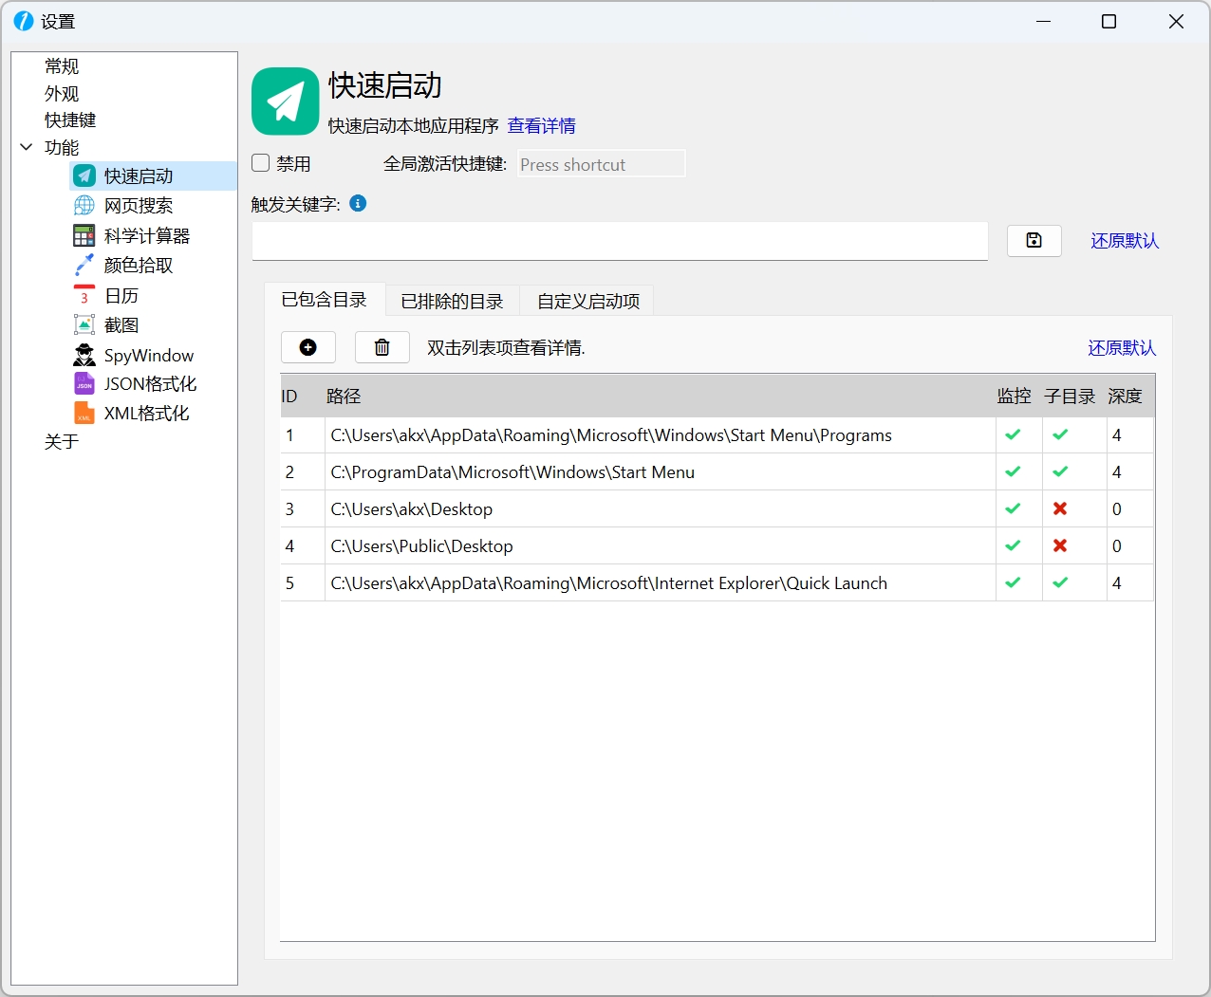Switch to 已排除的目录 tab
This screenshot has height=997, width=1211.
pos(452,302)
